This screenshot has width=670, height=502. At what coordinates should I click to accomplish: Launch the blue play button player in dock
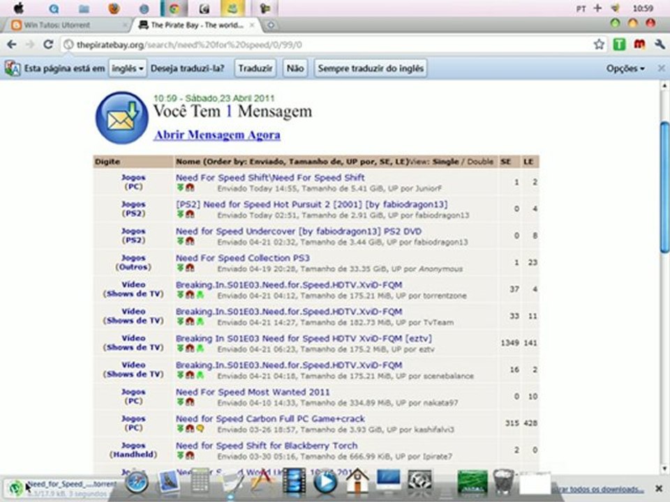pyautogui.click(x=325, y=482)
